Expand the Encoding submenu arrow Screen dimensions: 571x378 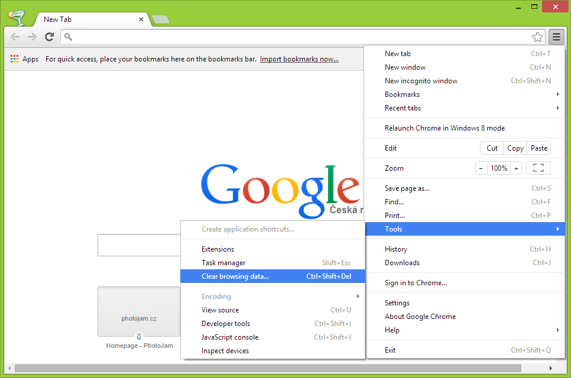[358, 296]
